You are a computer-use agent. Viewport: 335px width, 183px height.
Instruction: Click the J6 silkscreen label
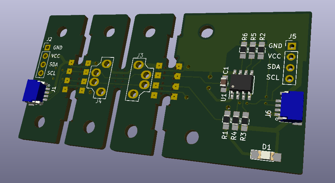268,113
